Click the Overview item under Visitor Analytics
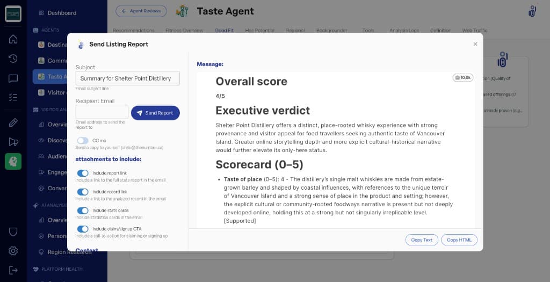This screenshot has height=282, width=550. click(x=52, y=125)
